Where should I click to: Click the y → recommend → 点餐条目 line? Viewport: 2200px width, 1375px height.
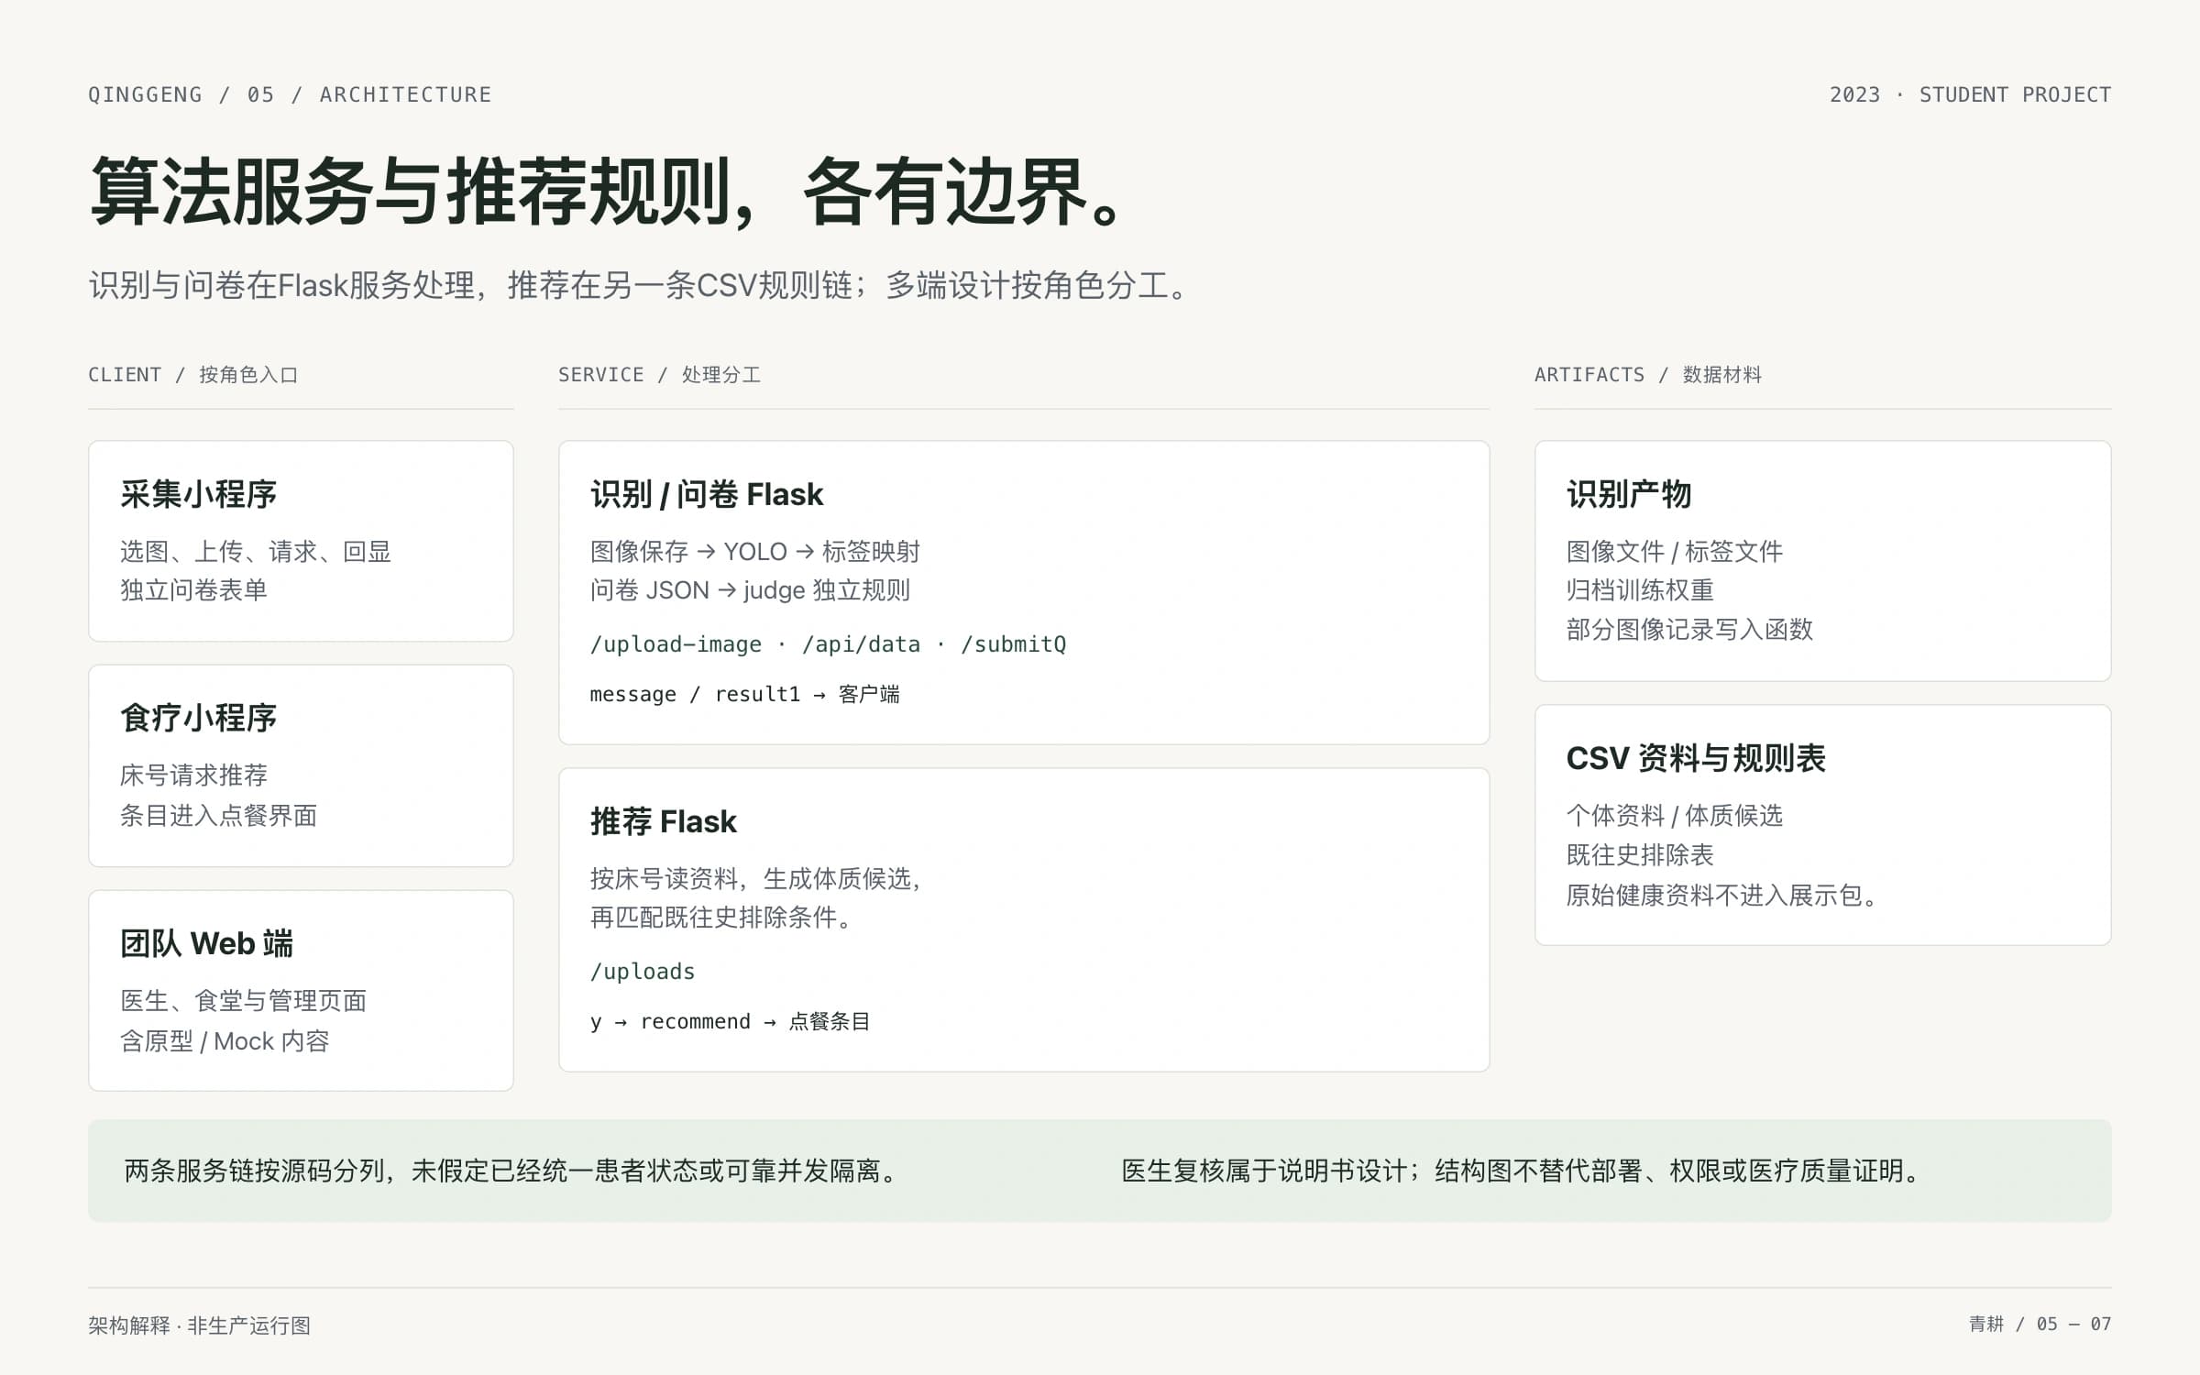[x=730, y=1021]
